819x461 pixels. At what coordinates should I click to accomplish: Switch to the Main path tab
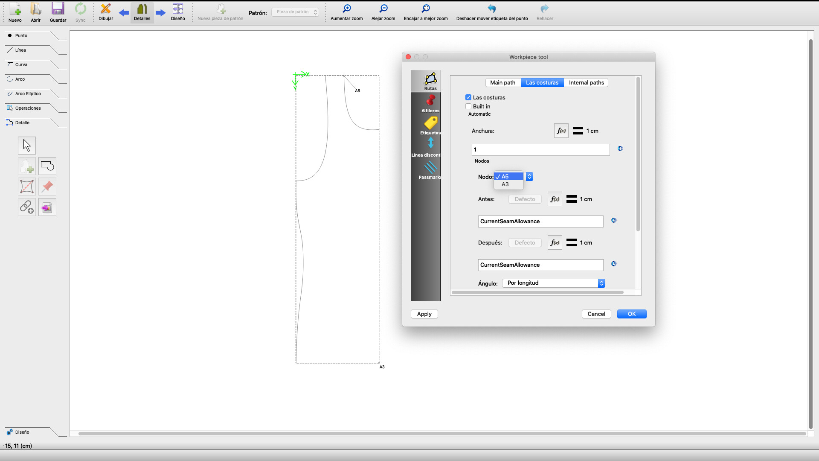pos(502,83)
